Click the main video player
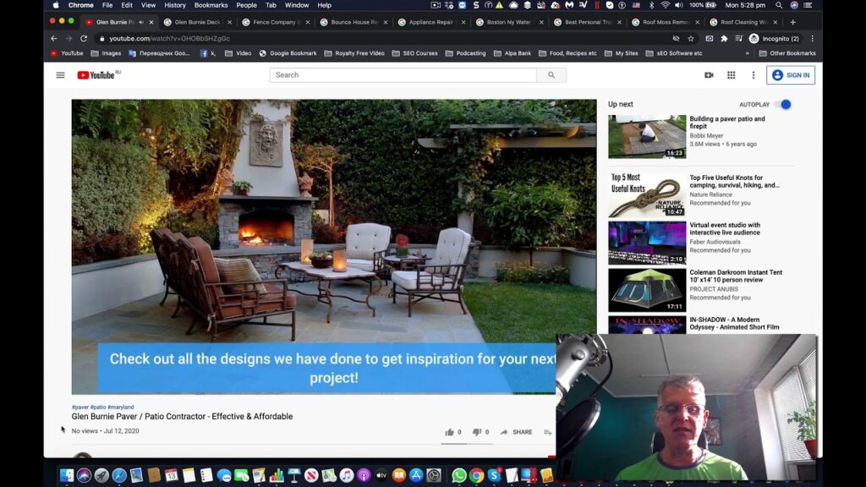Image resolution: width=866 pixels, height=487 pixels. tap(333, 246)
